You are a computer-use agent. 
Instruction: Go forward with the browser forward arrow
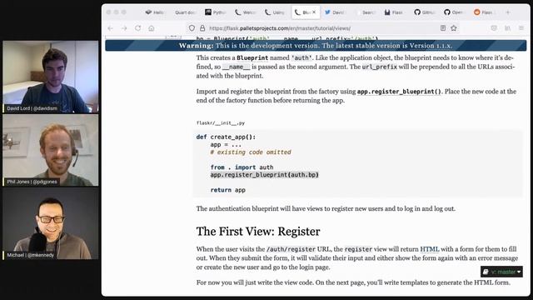(x=124, y=28)
